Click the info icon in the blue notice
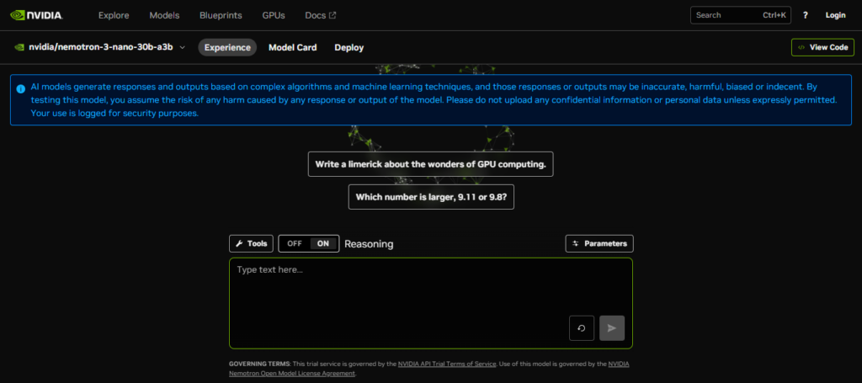 [20, 88]
